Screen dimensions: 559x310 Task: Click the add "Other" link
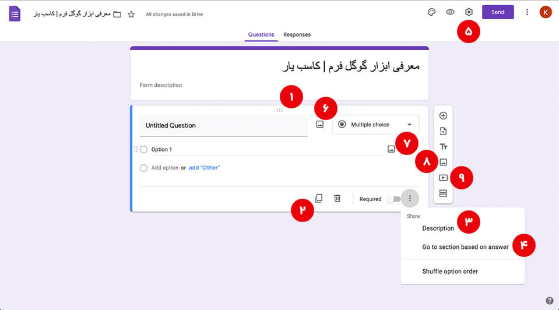coord(204,168)
